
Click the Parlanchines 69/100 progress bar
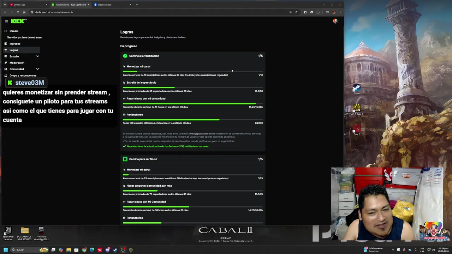193,120
